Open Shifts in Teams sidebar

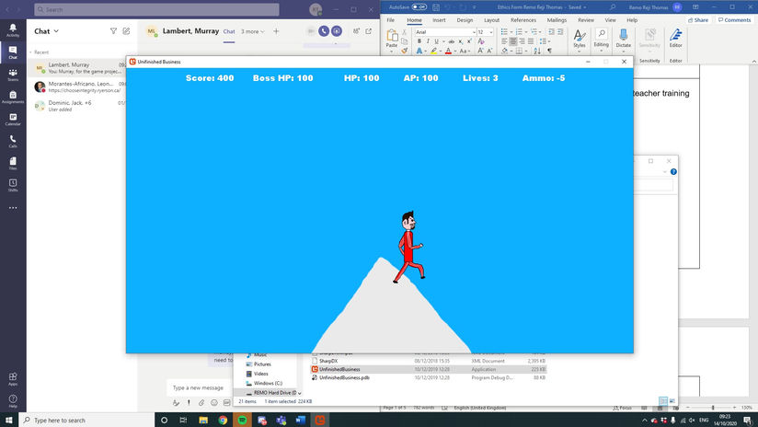[x=13, y=185]
